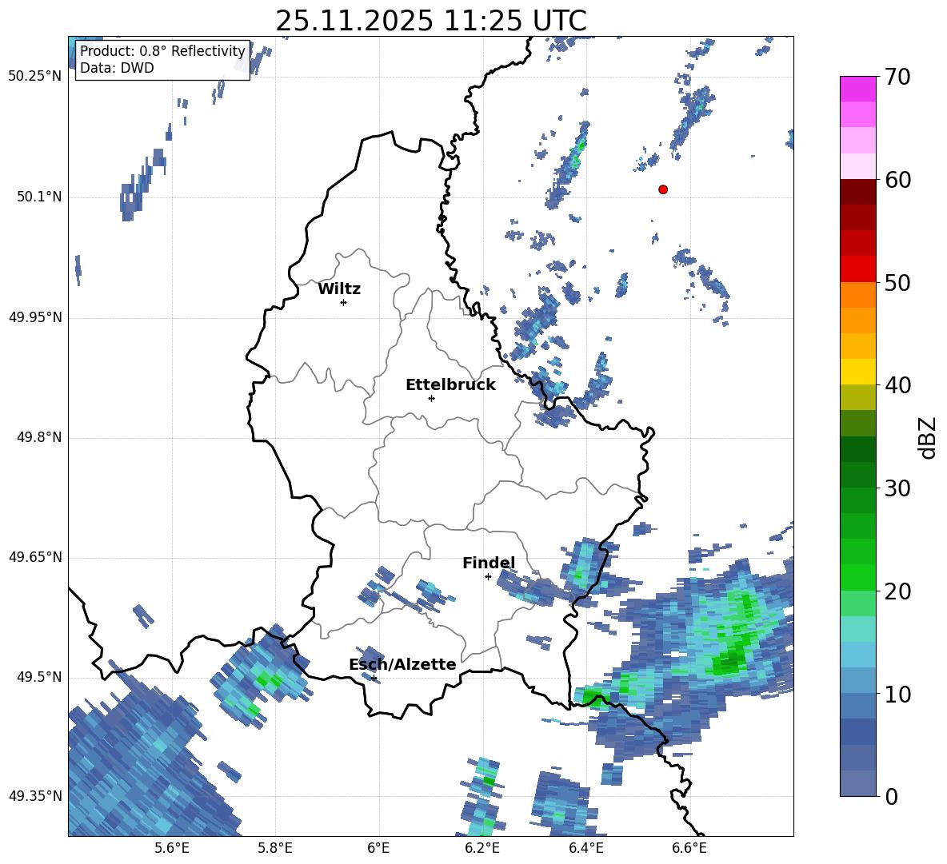Click the 50.25°N latitude label
Image resolution: width=947 pixels, height=864 pixels.
[x=35, y=77]
